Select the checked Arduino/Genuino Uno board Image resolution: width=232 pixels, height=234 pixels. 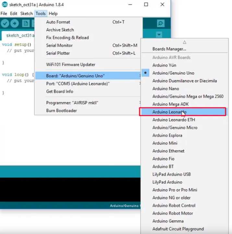tap(184, 73)
